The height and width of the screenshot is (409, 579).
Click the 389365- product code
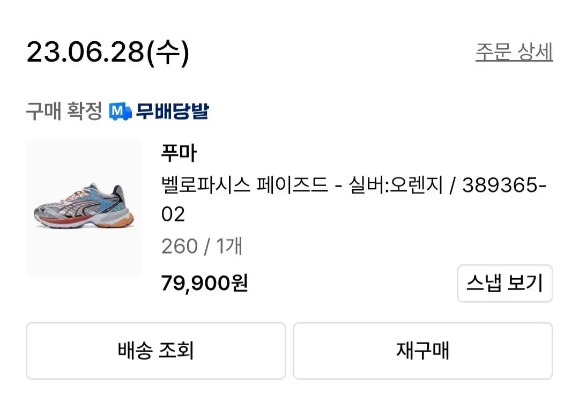504,185
